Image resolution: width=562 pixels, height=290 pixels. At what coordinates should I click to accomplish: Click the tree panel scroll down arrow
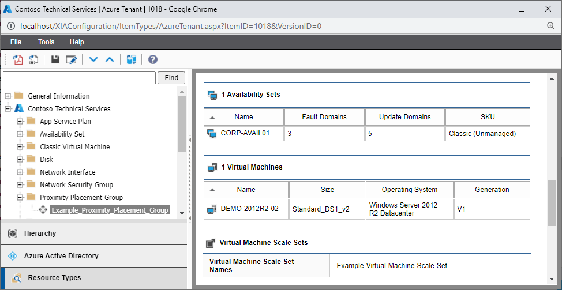coord(182,213)
